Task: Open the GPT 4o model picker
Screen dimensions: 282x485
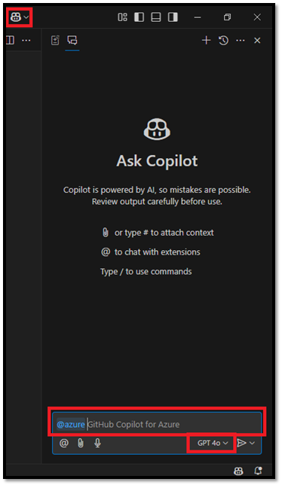Action: coord(213,443)
